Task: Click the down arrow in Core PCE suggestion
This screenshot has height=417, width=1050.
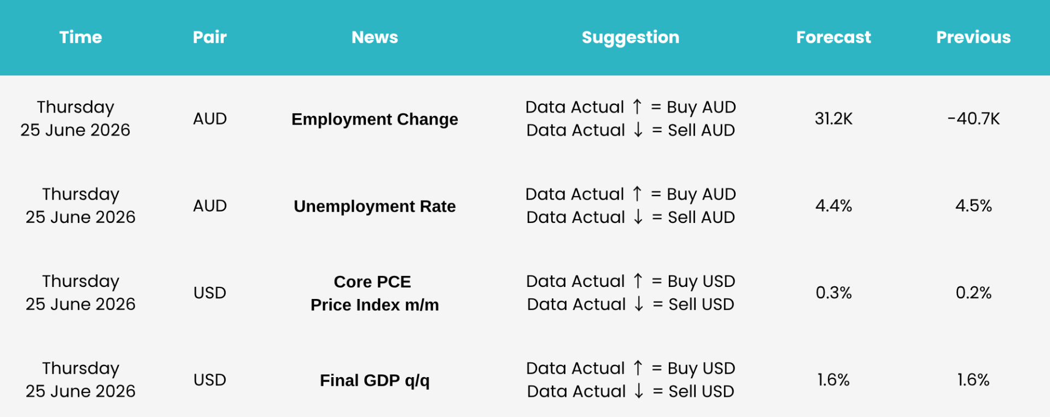Action: coord(639,304)
